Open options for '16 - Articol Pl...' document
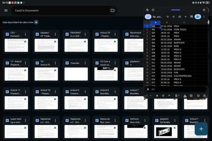The width and height of the screenshot is (212, 141). pos(55,63)
